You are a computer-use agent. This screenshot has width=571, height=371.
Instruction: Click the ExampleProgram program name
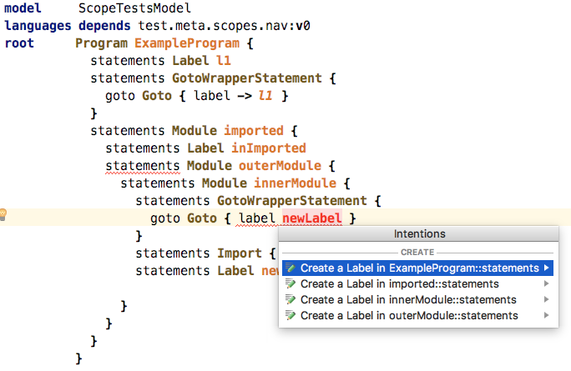[188, 43]
